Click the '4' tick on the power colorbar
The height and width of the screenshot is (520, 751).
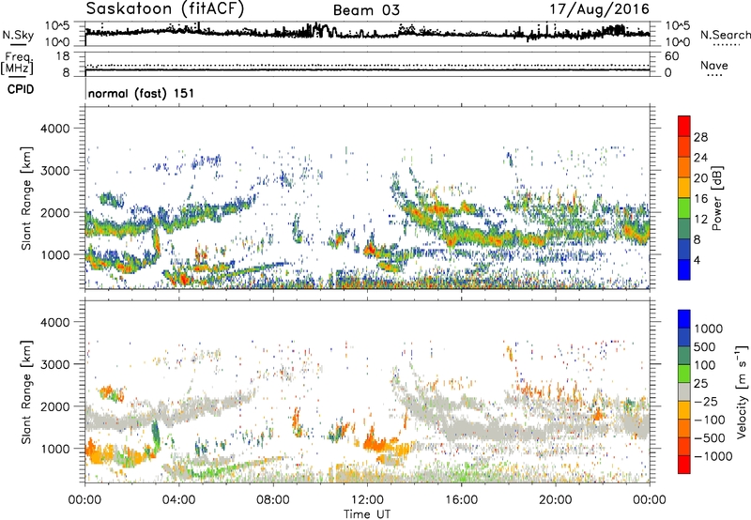pos(697,260)
